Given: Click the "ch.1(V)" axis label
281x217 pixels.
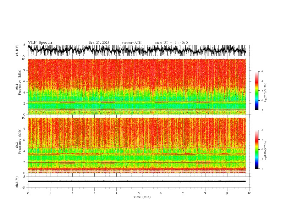Looking at the screenshot, I should click(17, 50).
